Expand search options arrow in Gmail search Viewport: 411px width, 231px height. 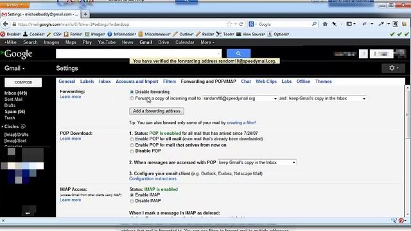point(218,54)
